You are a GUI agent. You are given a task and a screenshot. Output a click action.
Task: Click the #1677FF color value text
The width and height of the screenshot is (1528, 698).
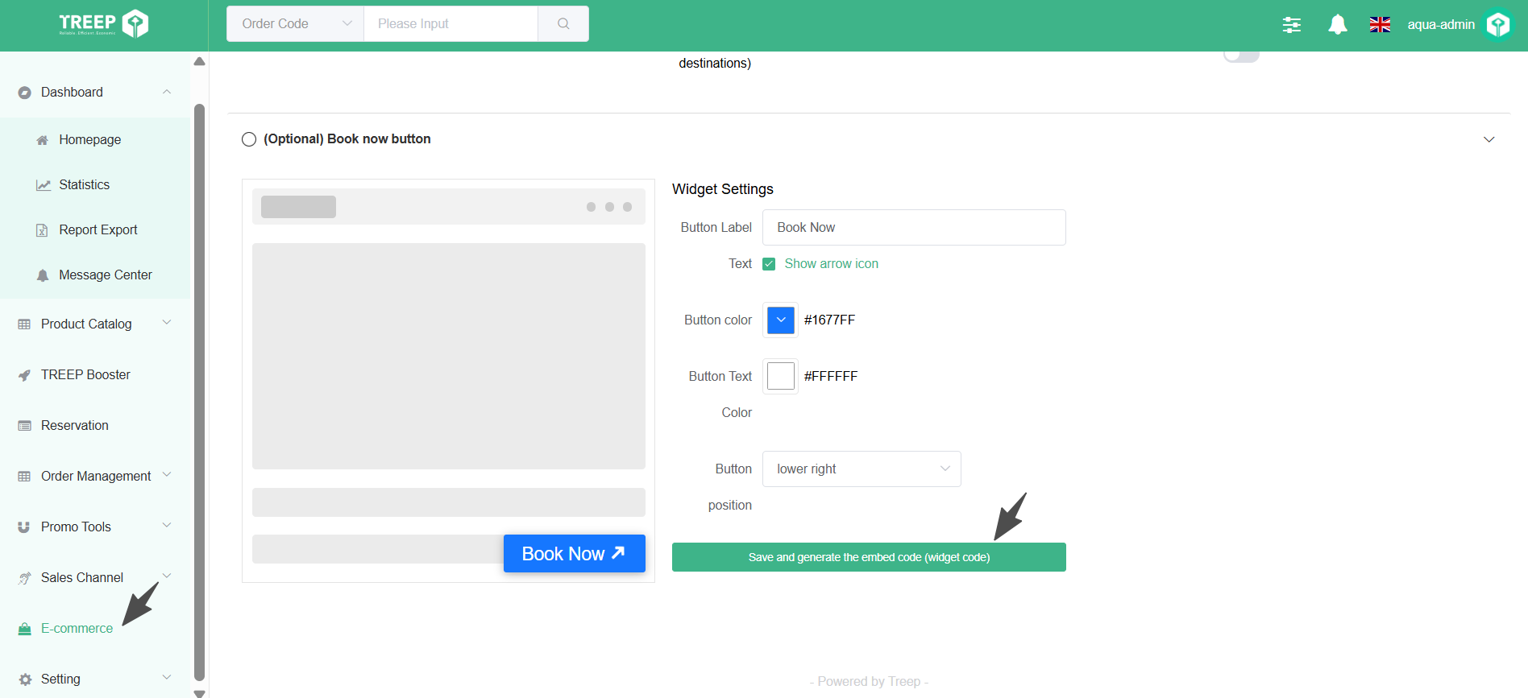[x=829, y=320]
